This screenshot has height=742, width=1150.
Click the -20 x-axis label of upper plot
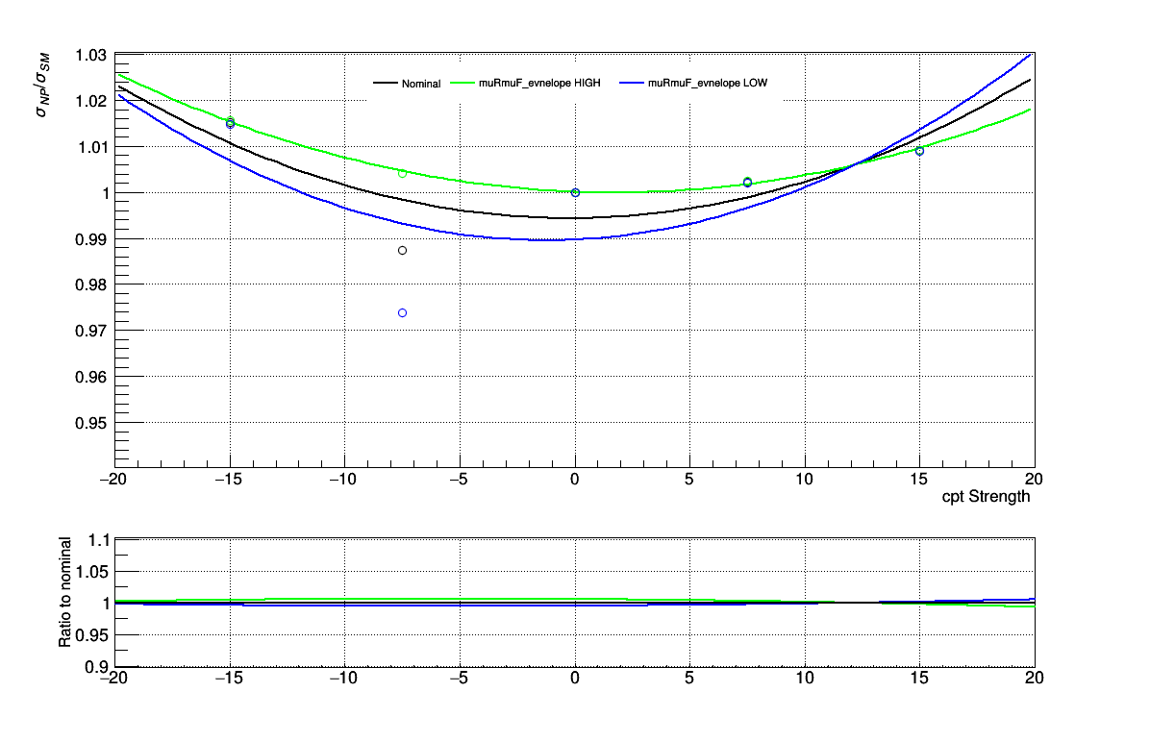click(x=112, y=479)
